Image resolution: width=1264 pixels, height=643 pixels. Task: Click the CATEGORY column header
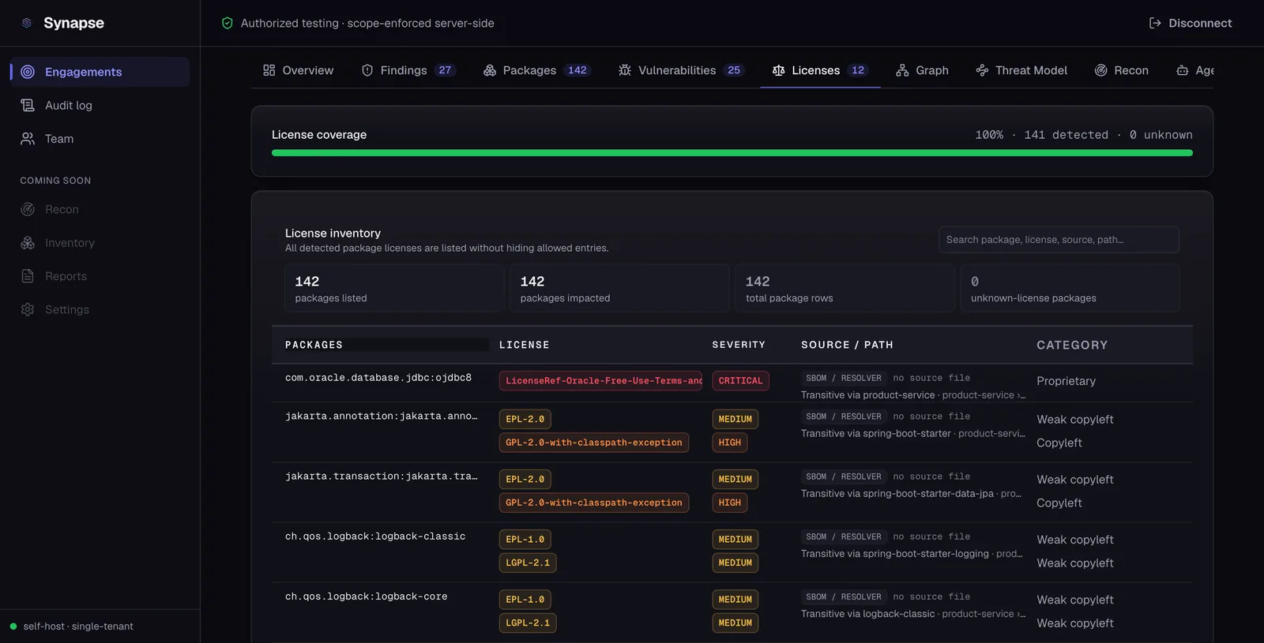(1072, 345)
